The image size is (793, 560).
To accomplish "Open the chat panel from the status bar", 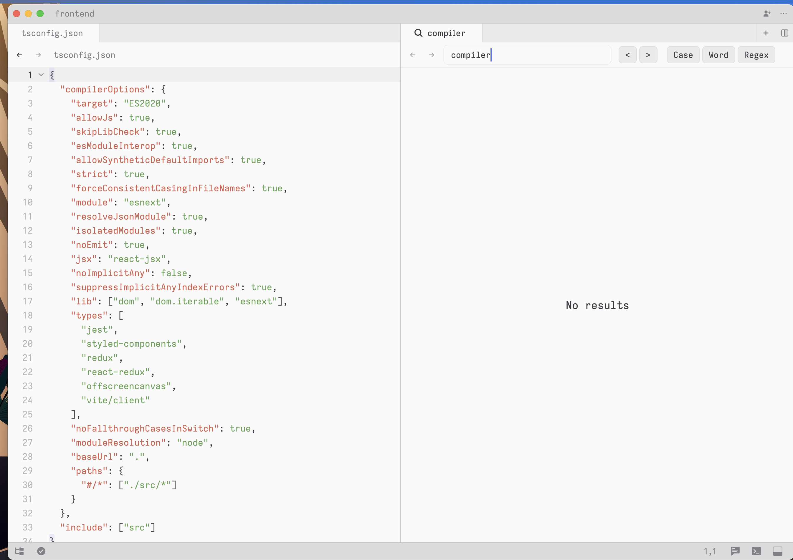I will click(x=735, y=551).
